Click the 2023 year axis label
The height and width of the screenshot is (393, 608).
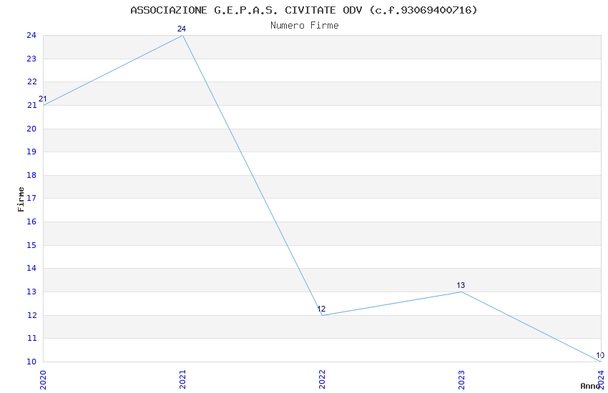[461, 379]
